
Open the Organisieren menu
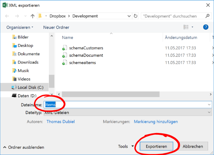[x=20, y=27]
